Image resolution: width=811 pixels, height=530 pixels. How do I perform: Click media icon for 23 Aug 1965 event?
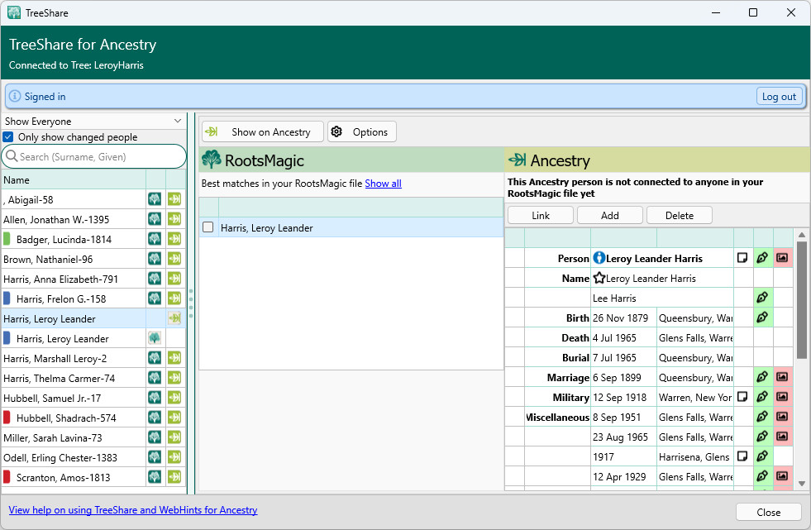(782, 437)
